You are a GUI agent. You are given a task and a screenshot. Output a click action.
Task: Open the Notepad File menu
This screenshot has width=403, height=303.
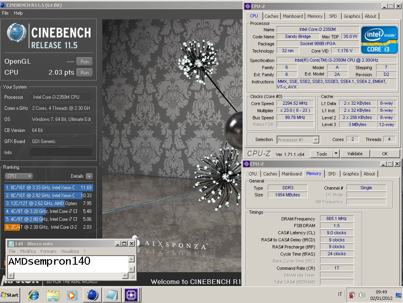click(x=12, y=251)
